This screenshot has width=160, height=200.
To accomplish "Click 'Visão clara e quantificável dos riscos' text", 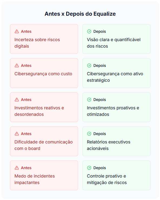I will [x=114, y=43].
